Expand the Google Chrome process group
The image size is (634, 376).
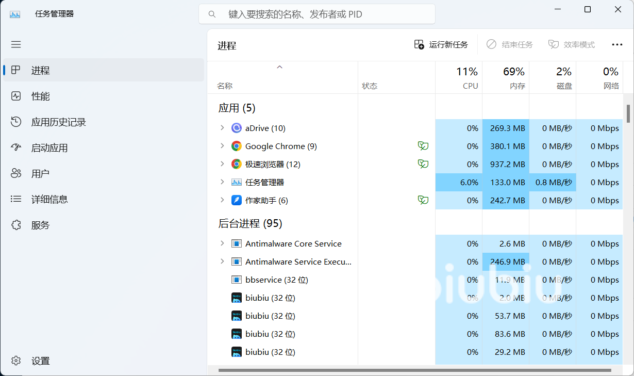[222, 146]
